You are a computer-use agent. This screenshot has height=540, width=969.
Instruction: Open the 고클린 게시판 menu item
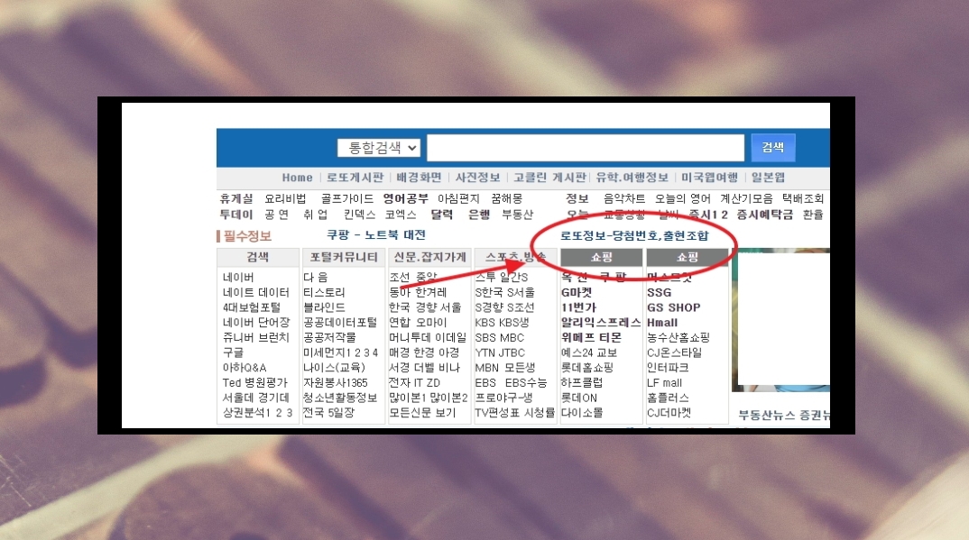coord(549,178)
